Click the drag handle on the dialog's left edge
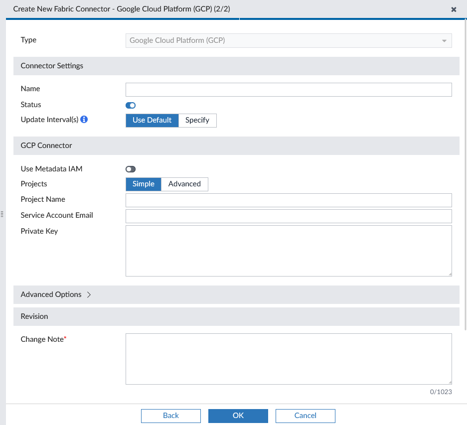Viewport: 467px width, 425px height. click(x=2, y=214)
